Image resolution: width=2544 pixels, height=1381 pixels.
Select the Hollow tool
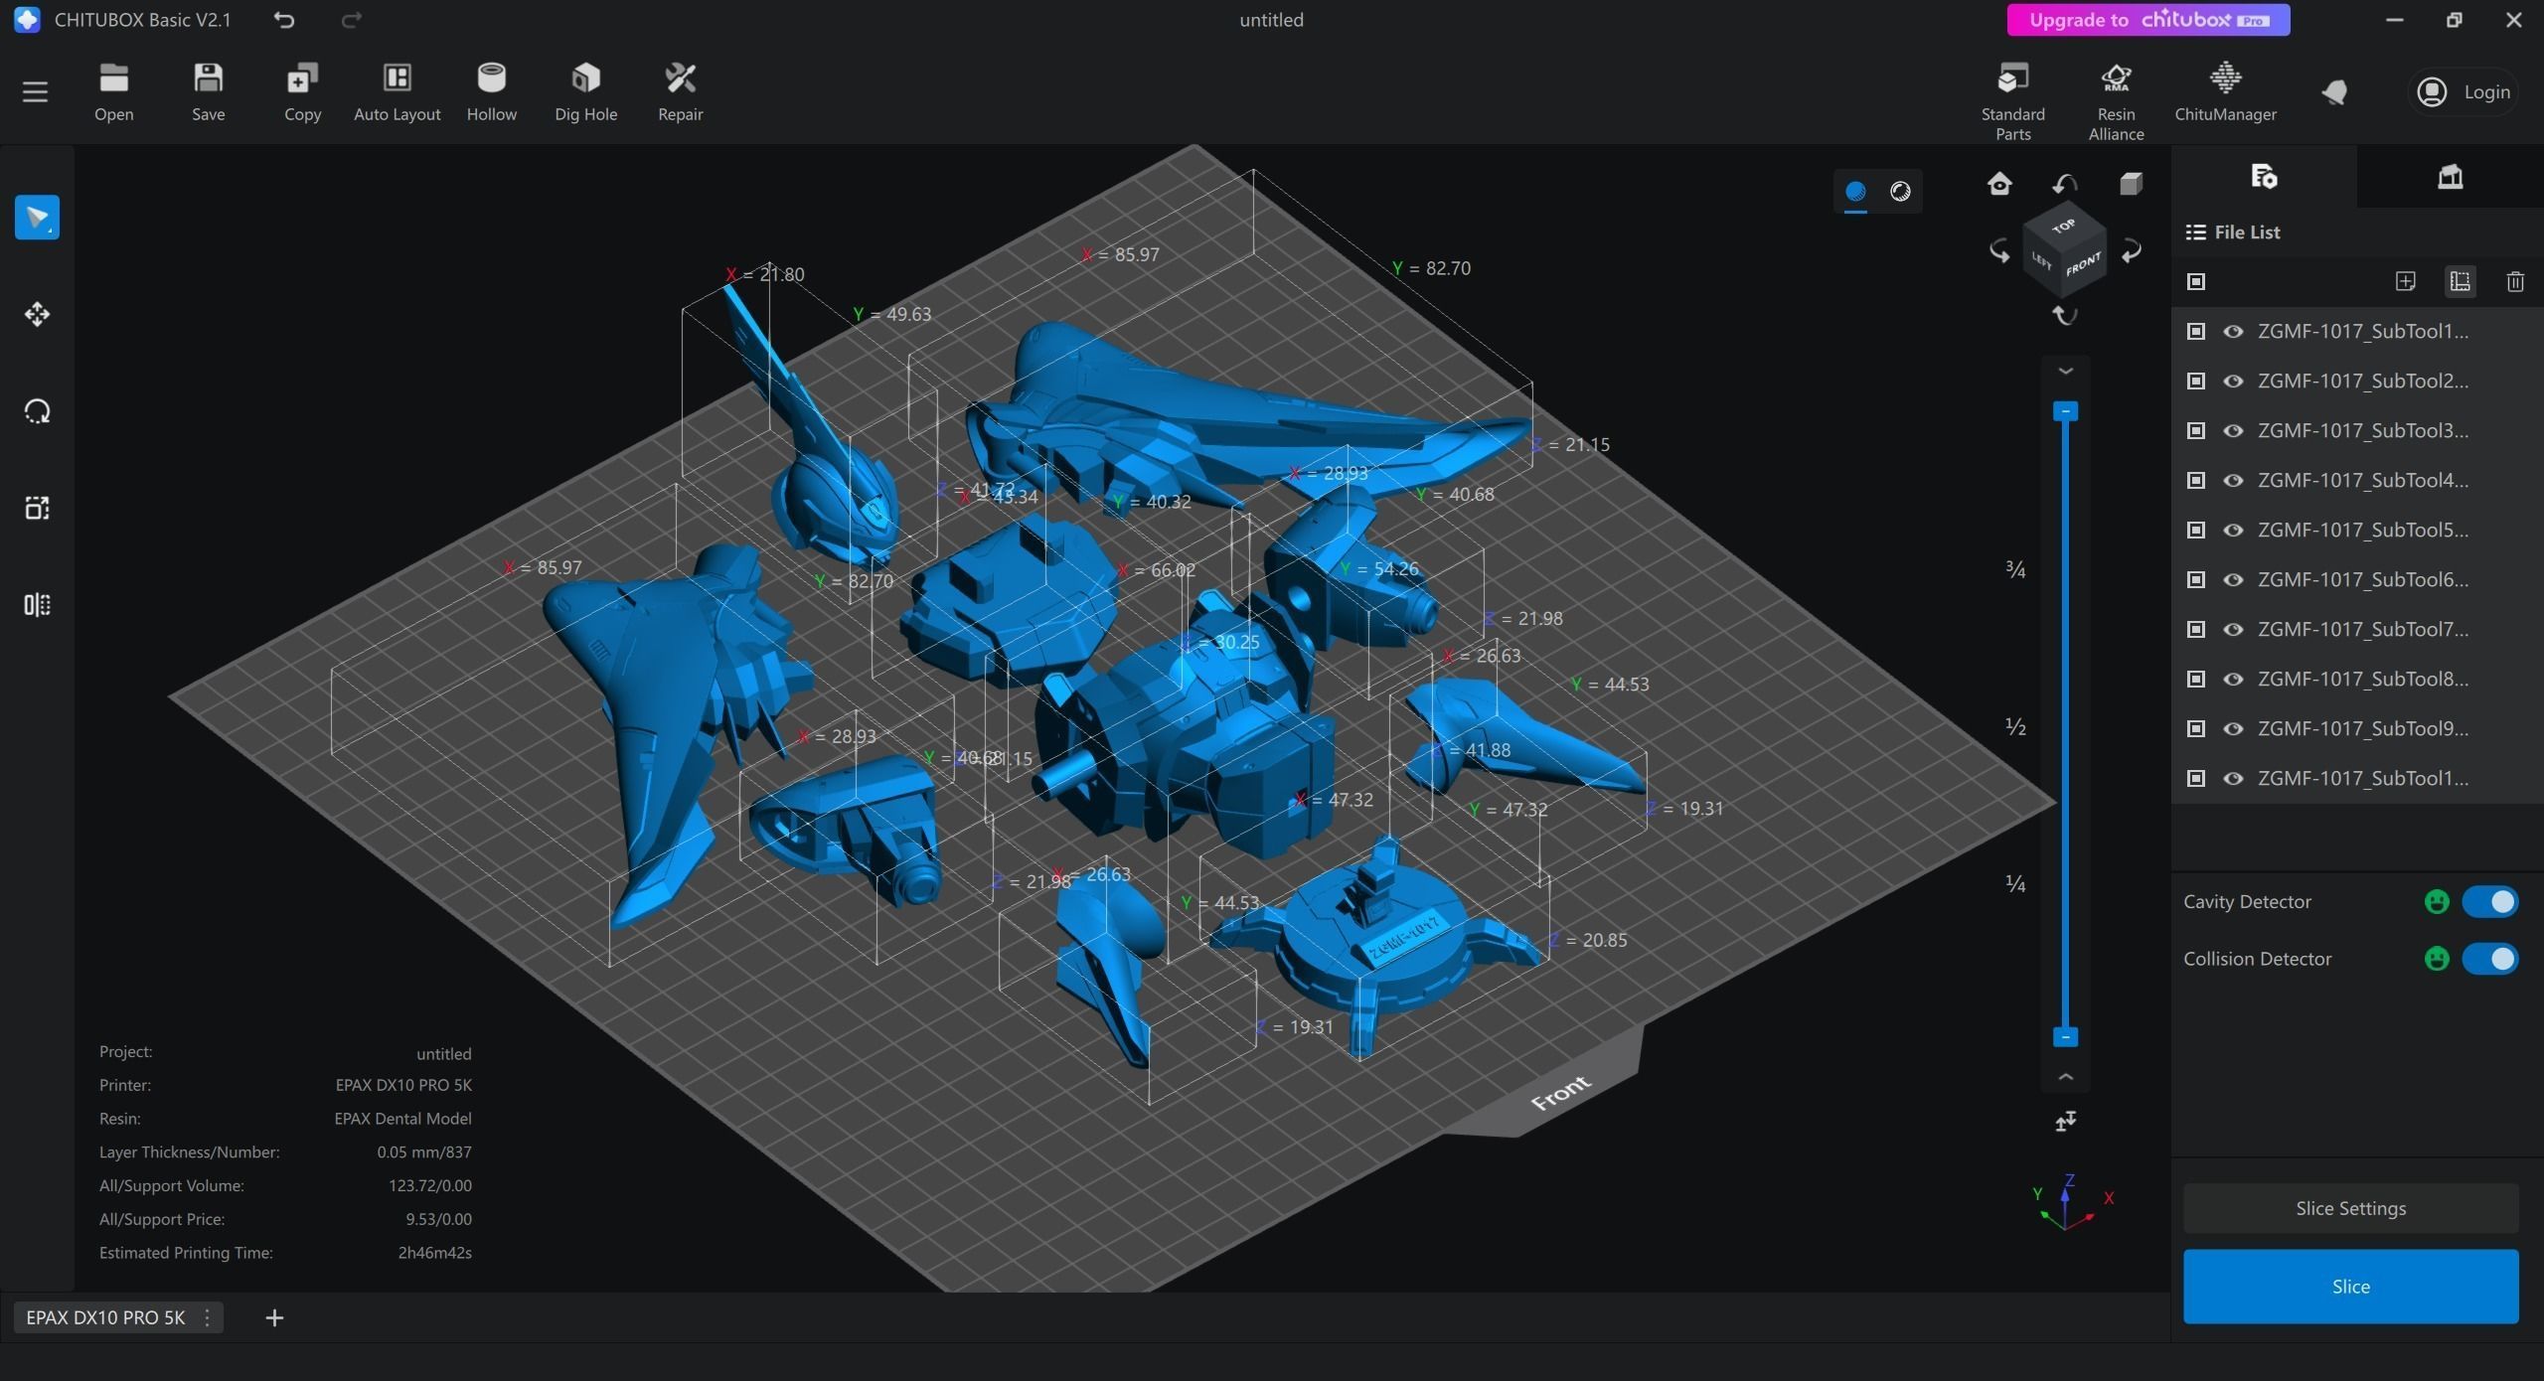click(x=491, y=92)
